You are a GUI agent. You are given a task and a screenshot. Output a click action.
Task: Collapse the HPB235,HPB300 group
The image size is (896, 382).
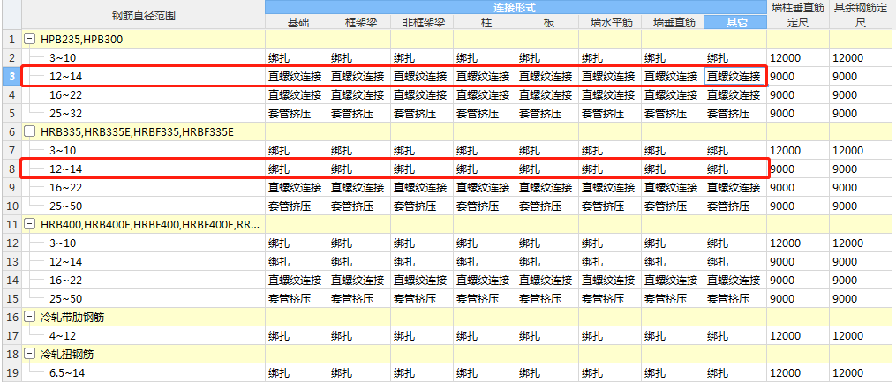[30, 40]
